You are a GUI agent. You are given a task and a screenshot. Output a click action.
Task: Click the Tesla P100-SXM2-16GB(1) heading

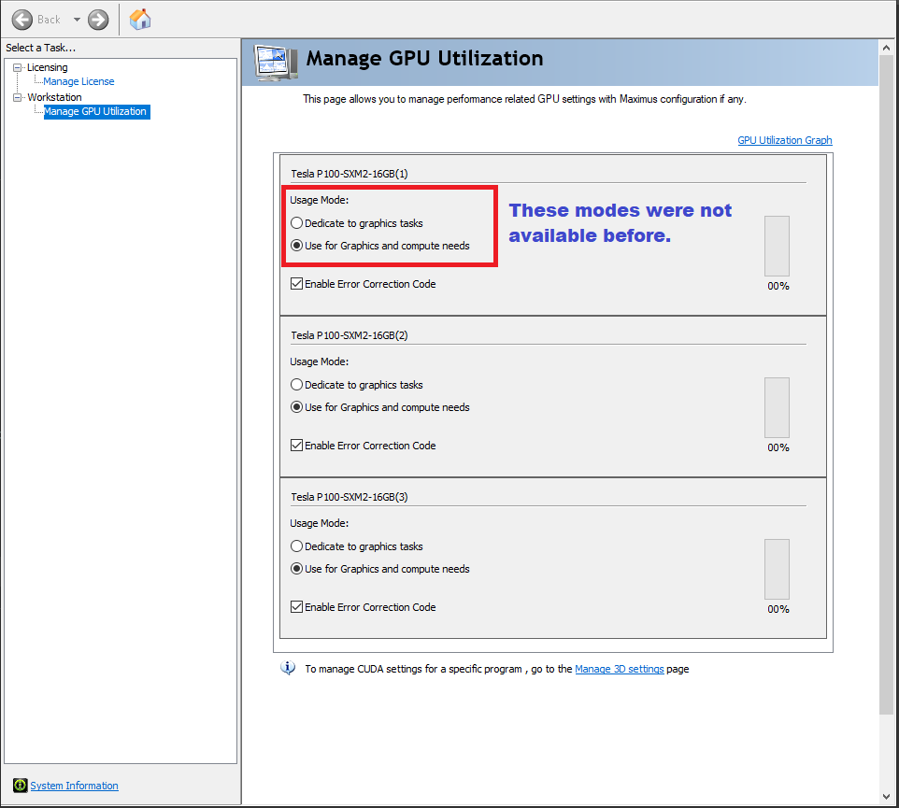[x=350, y=174]
